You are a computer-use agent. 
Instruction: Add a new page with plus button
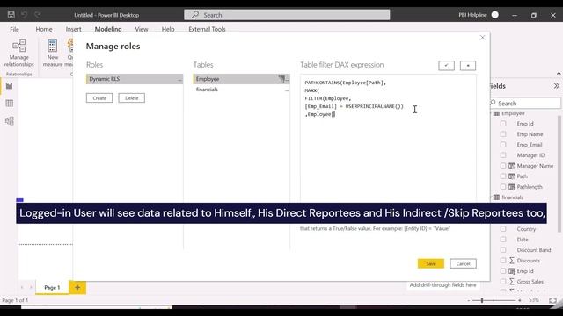[x=77, y=287]
